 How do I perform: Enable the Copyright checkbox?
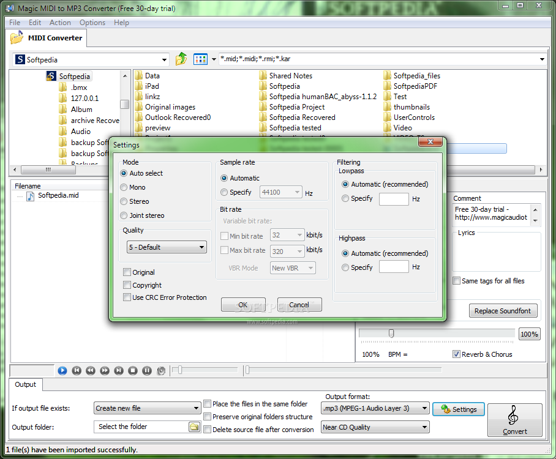pos(127,285)
